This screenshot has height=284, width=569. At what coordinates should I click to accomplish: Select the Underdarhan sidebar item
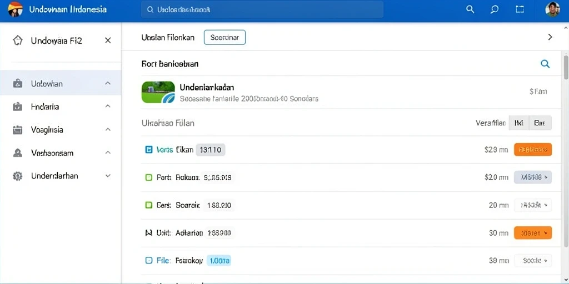coord(61,176)
